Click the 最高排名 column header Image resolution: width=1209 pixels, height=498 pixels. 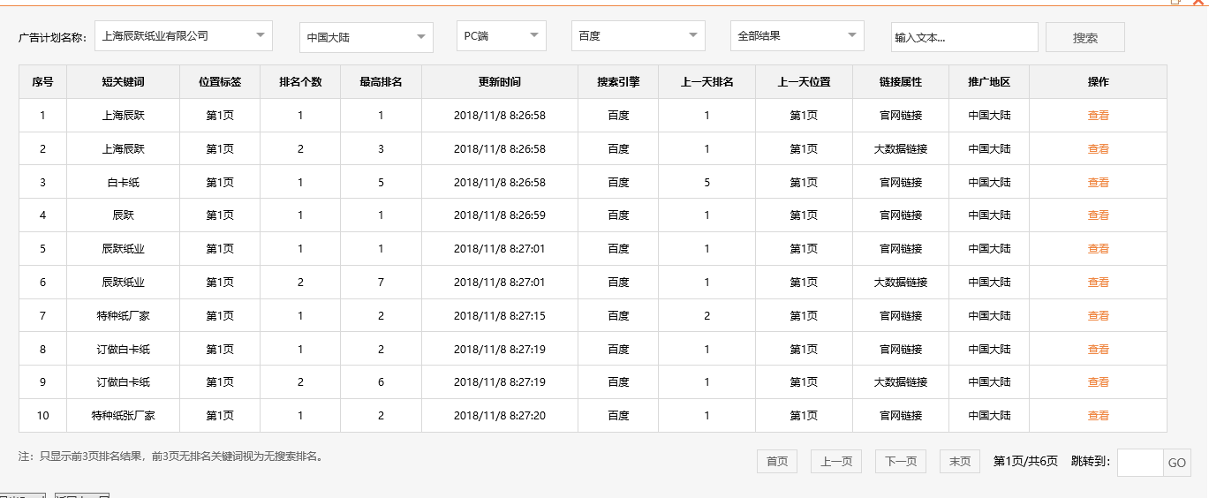[381, 81]
